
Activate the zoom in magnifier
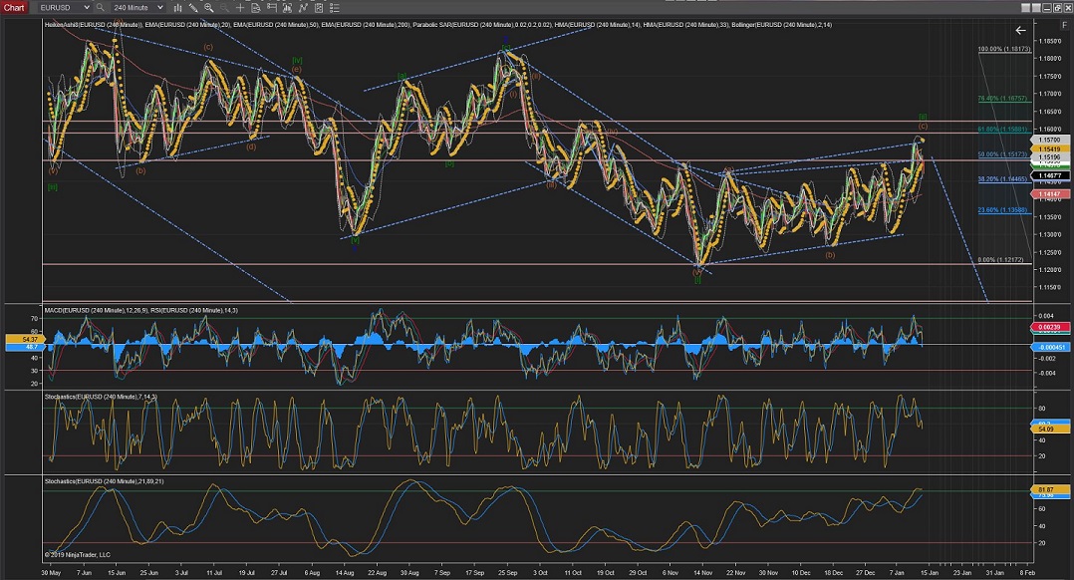coord(209,8)
